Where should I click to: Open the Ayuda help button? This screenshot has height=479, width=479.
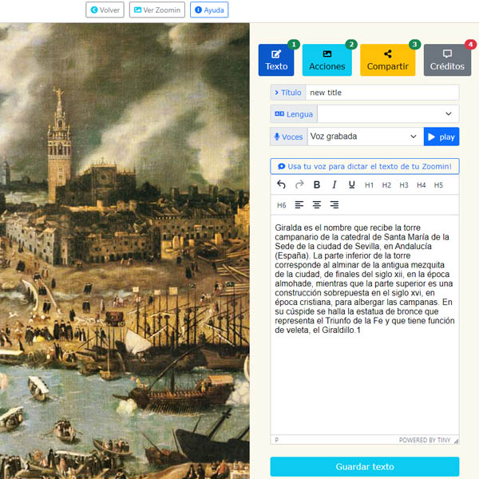tap(209, 10)
